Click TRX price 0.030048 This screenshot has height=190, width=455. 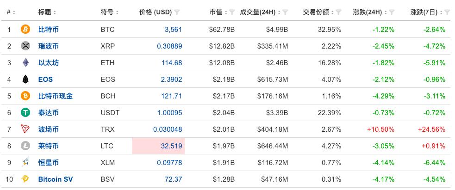tap(168, 129)
